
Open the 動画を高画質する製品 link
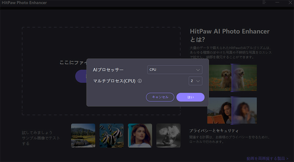(x=268, y=159)
